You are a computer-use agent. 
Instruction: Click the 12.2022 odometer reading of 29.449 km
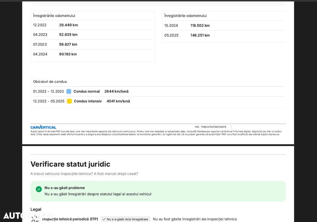(68, 25)
